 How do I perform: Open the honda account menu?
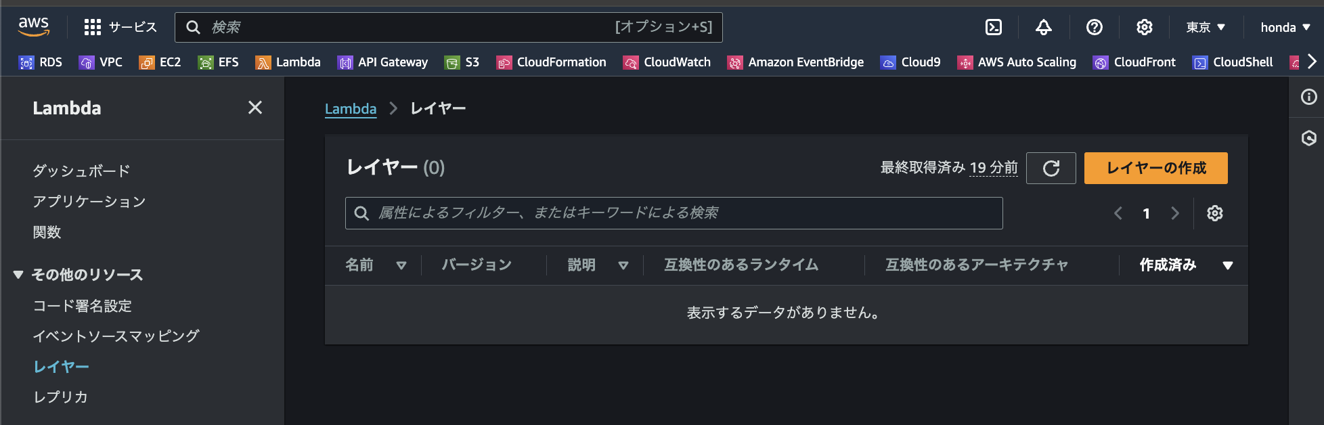coord(1284,27)
